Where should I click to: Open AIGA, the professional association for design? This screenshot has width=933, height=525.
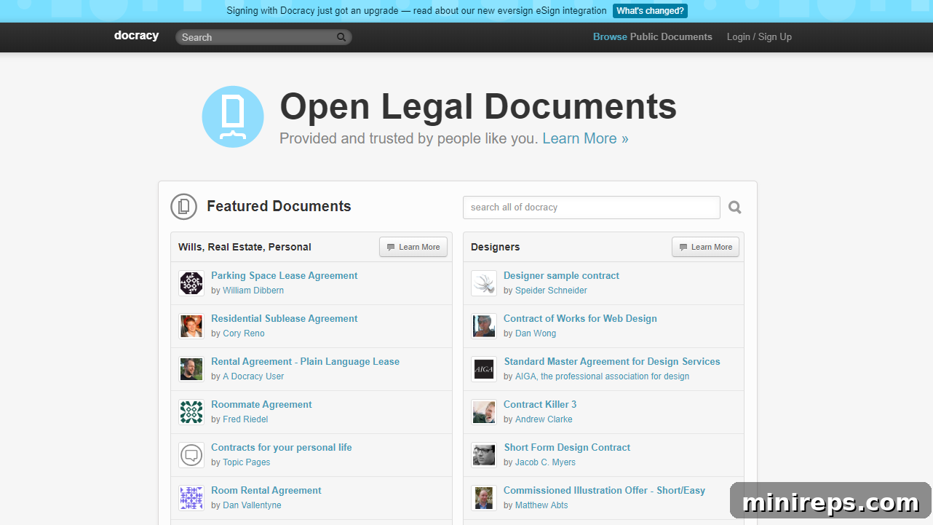(x=602, y=376)
